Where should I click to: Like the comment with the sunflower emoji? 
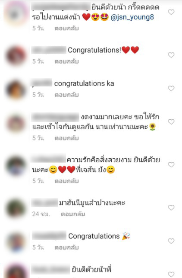point(171,122)
